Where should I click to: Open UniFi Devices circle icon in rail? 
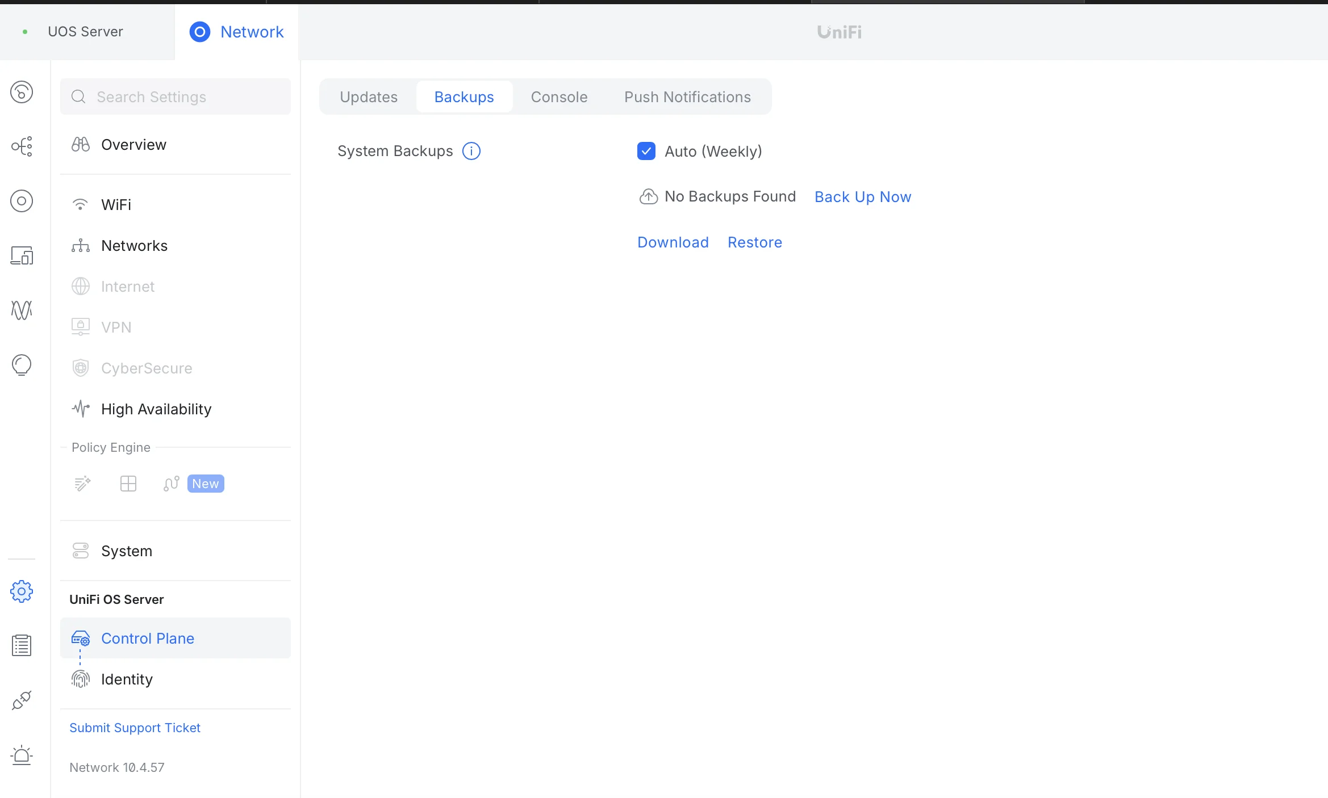[x=22, y=201]
